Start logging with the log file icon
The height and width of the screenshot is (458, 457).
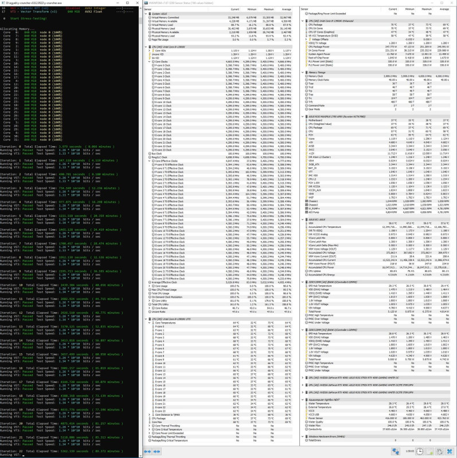pyautogui.click(x=430, y=451)
